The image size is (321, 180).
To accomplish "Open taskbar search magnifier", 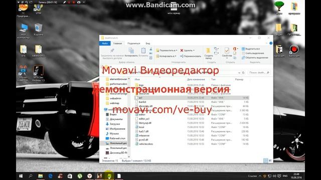I will (31, 176).
